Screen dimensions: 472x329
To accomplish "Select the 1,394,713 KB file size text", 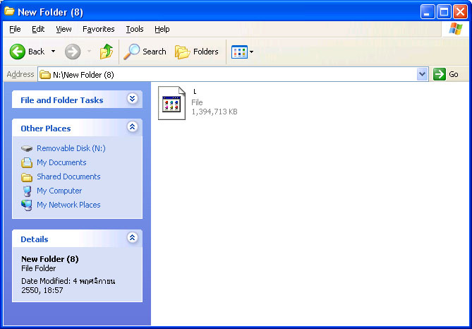I will pos(214,112).
